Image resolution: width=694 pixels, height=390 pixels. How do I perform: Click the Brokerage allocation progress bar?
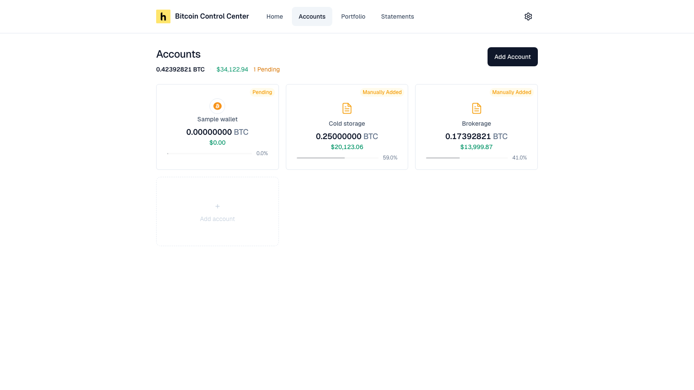click(467, 158)
